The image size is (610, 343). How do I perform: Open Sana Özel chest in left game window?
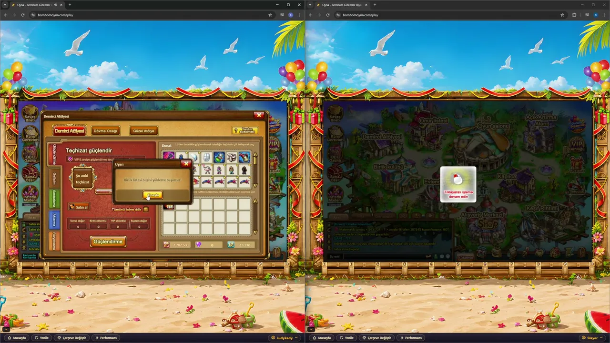click(30, 174)
